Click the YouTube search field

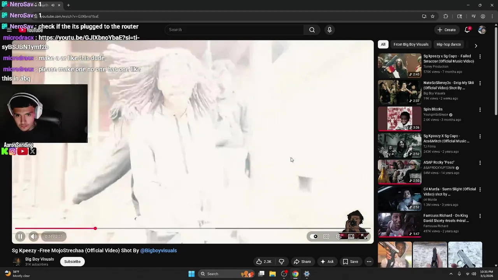click(234, 30)
